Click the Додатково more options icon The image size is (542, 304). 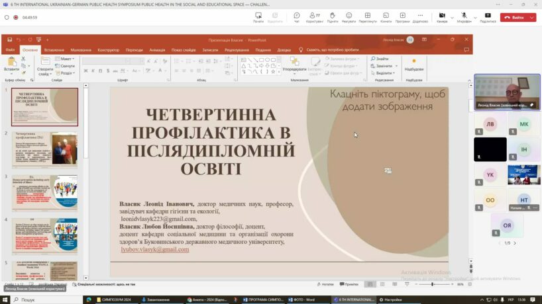(x=420, y=15)
